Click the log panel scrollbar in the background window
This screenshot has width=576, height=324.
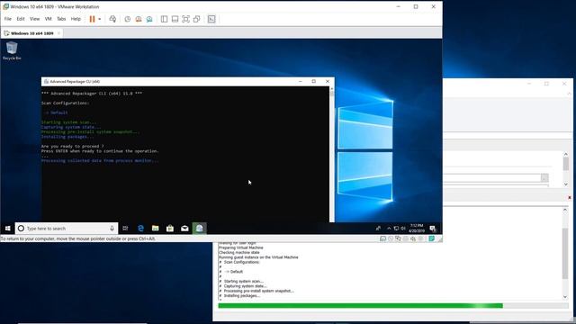coord(565,254)
